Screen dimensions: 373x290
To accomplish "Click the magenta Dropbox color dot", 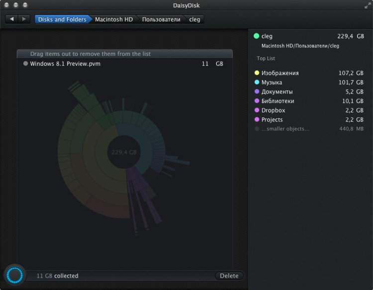I will pyautogui.click(x=257, y=110).
